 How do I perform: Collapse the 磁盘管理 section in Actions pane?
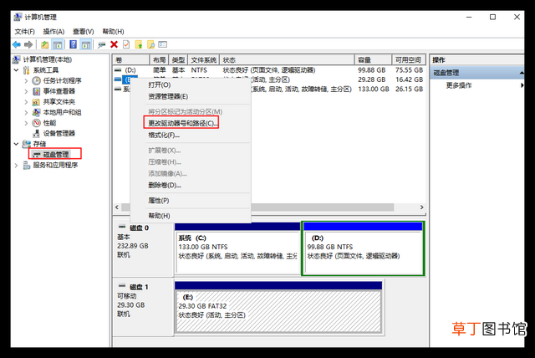point(522,73)
